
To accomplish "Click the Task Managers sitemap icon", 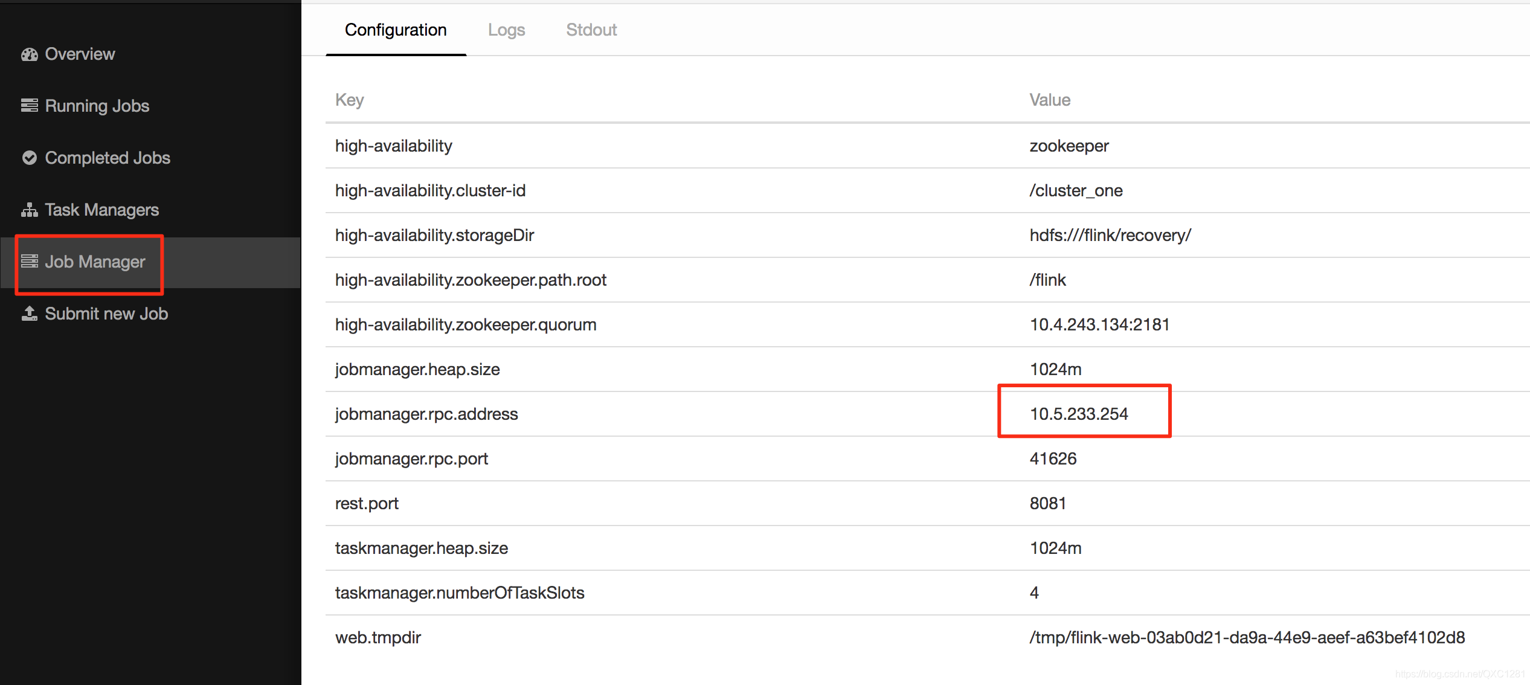I will (x=29, y=210).
